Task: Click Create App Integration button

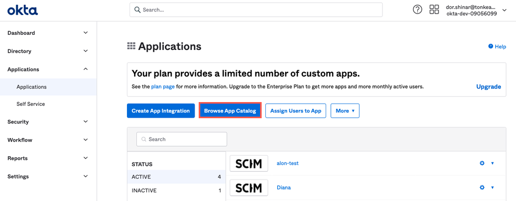Action: [x=161, y=111]
